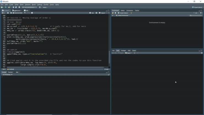Maximize the Plots pane

pyautogui.click(x=202, y=51)
